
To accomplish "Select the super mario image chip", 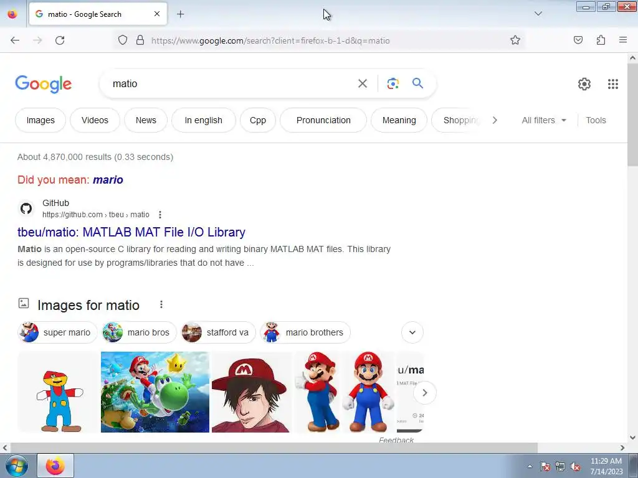I will tap(57, 332).
